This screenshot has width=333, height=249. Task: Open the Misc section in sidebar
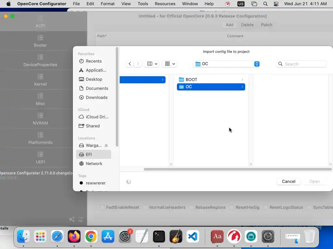point(40,100)
